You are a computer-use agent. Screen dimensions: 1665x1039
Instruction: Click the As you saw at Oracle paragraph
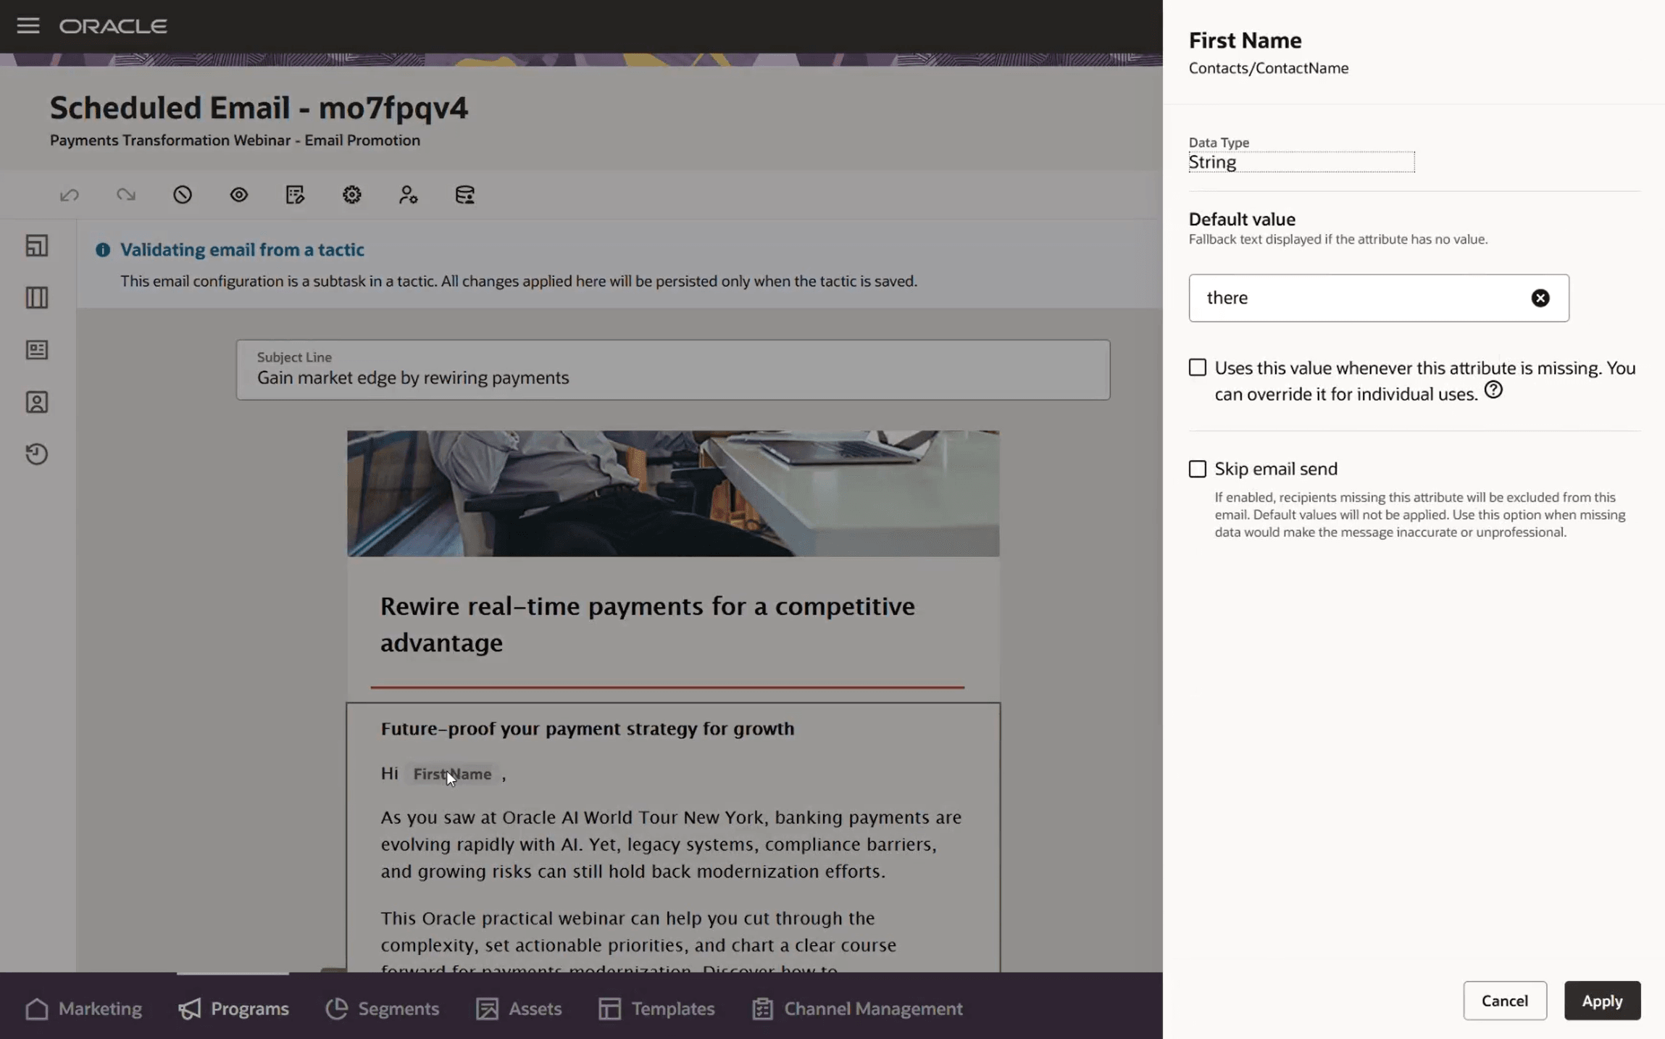pyautogui.click(x=672, y=844)
